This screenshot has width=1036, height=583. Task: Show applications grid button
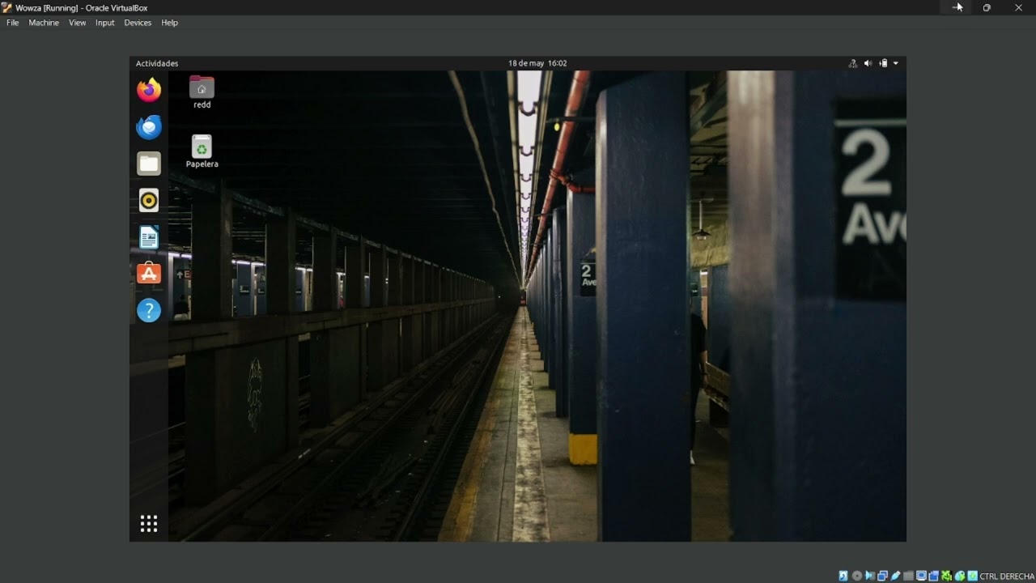point(149,524)
